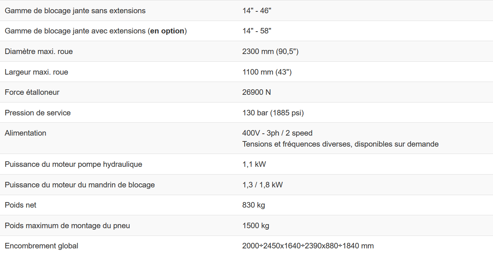This screenshot has height=255, width=493.
Task: Click the bold 'en option' text
Action: tap(167, 31)
